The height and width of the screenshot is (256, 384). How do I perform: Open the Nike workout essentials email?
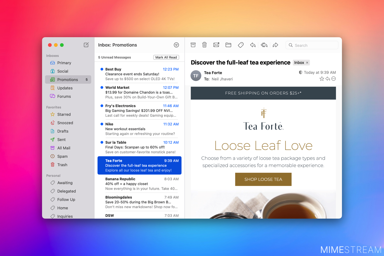point(140,129)
